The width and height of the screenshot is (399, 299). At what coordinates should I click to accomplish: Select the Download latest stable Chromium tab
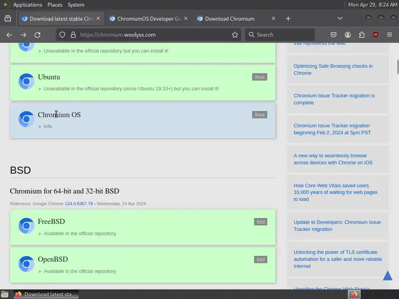click(61, 19)
